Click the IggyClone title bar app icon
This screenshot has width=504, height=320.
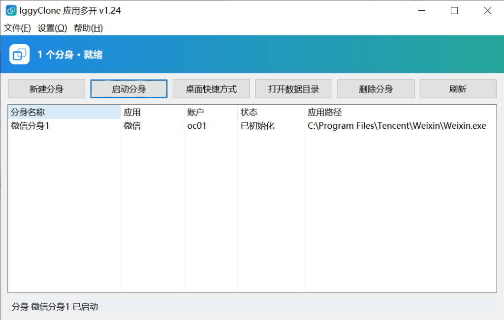pos(11,11)
